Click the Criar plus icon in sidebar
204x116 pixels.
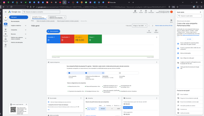[6, 18]
